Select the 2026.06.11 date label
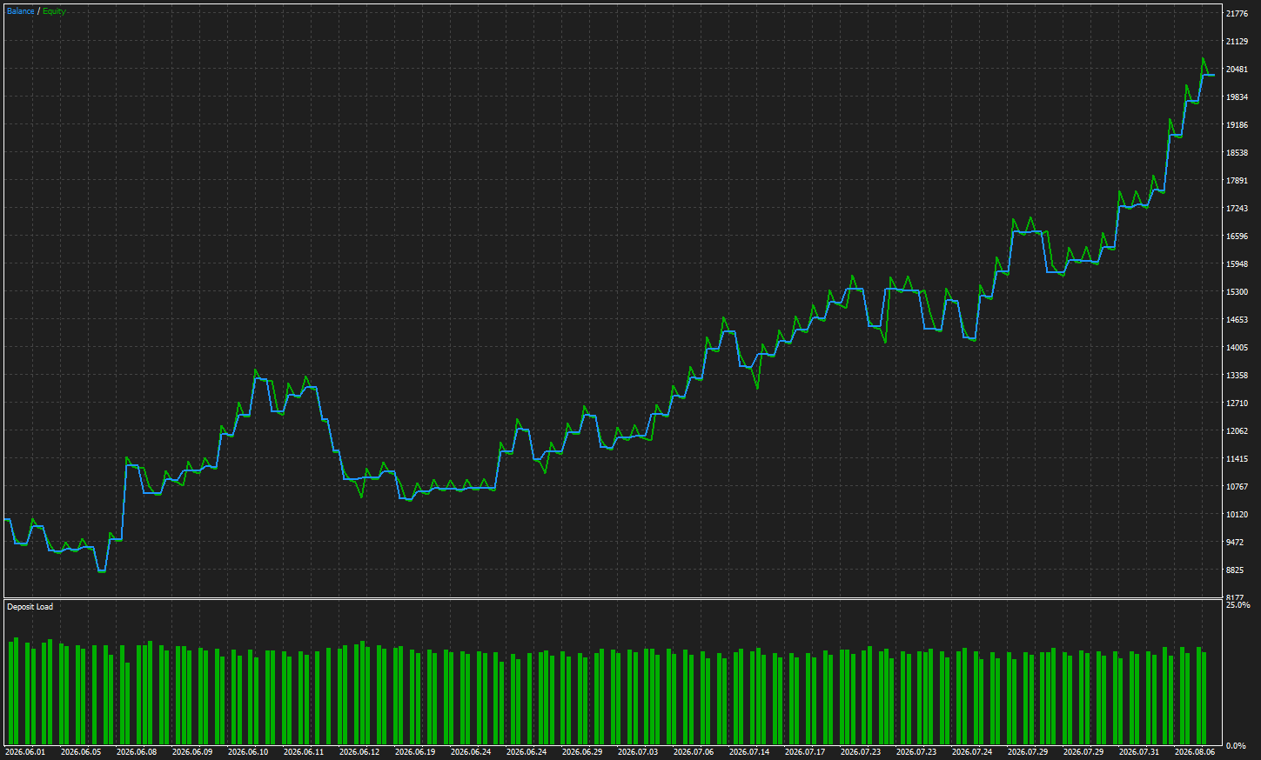This screenshot has width=1261, height=760. (304, 751)
